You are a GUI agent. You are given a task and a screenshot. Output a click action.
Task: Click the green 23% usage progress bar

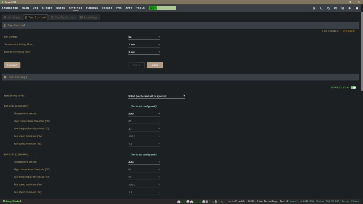162,8
